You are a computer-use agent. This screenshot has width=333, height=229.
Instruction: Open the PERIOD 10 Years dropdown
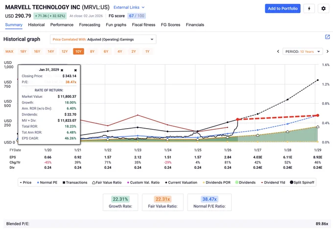303,51
